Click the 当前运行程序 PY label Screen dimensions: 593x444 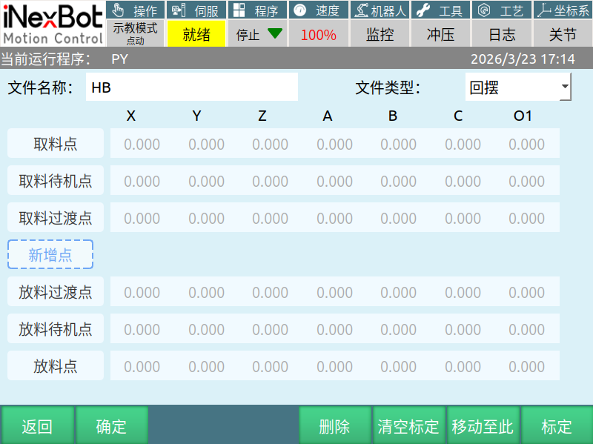65,59
